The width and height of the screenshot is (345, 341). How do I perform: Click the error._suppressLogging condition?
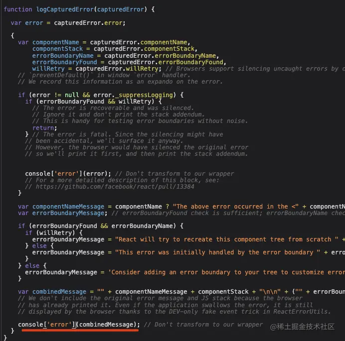pyautogui.click(x=133, y=95)
